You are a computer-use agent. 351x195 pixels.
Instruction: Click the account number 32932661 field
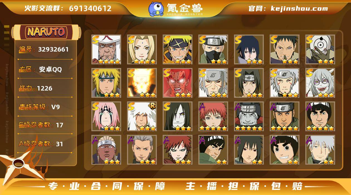point(53,49)
